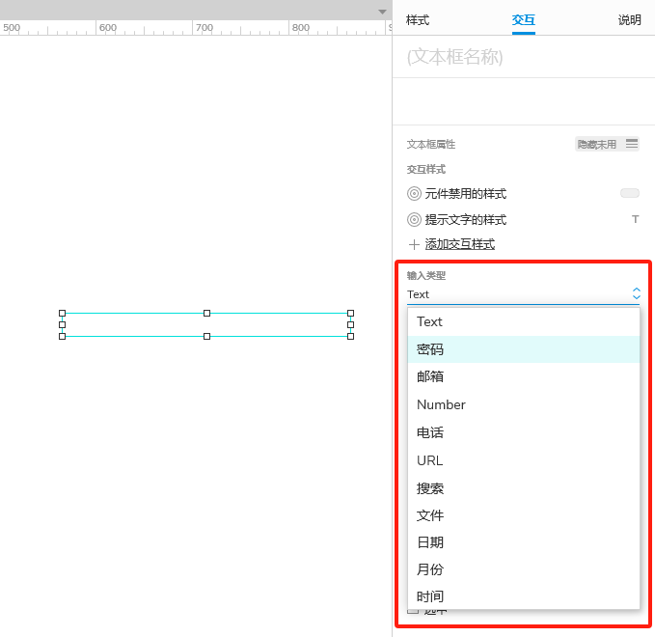Image resolution: width=655 pixels, height=637 pixels.
Task: Select 电话 from input type list
Action: pos(524,432)
